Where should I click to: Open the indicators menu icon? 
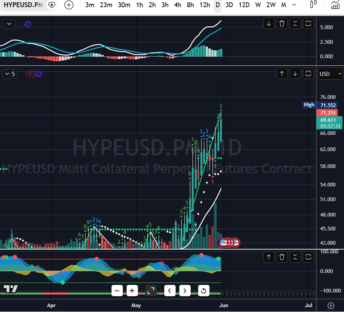pos(335,5)
